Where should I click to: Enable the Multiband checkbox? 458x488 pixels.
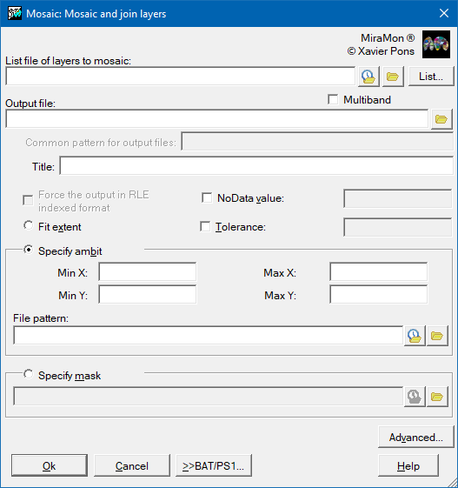pyautogui.click(x=333, y=100)
